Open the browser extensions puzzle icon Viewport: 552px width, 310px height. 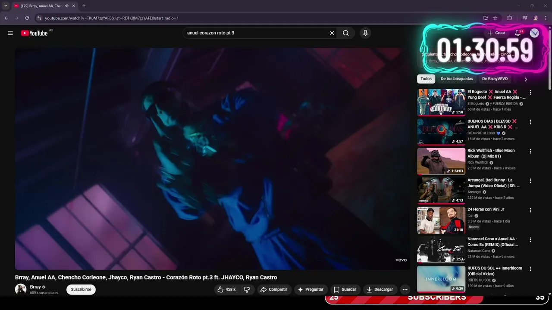click(x=509, y=18)
